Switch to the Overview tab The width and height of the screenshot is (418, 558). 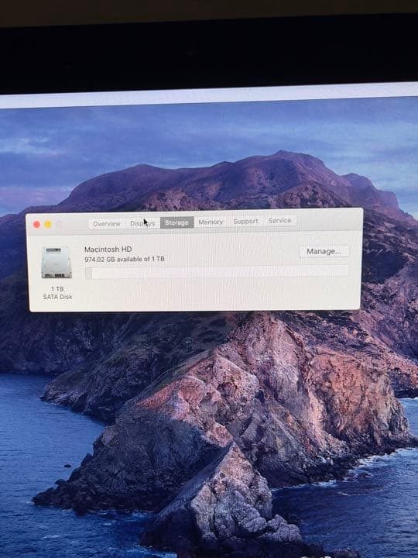coord(107,223)
